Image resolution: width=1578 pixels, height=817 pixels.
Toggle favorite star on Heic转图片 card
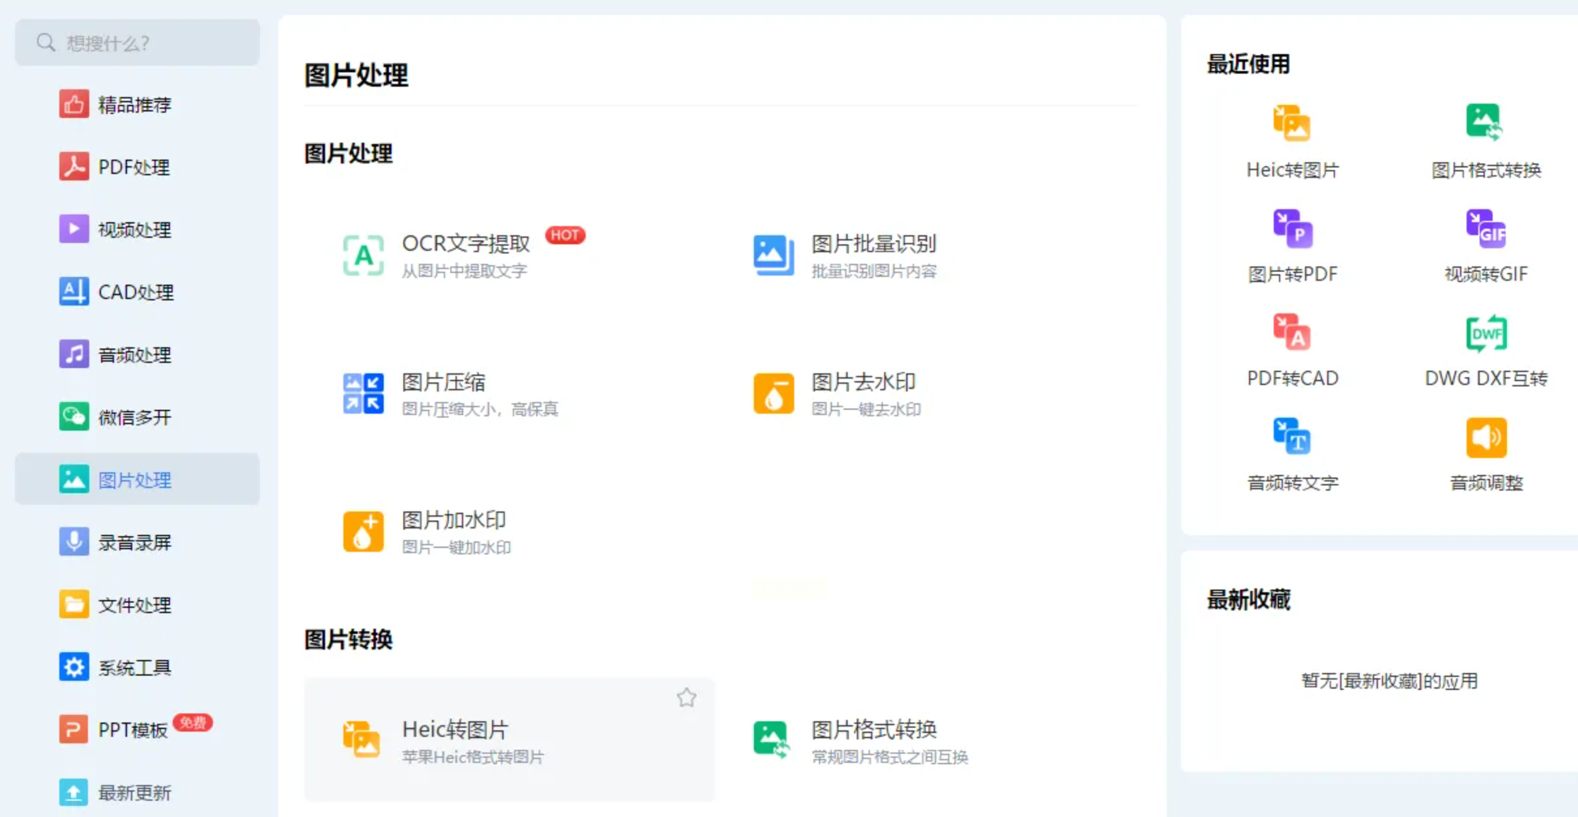(x=686, y=698)
